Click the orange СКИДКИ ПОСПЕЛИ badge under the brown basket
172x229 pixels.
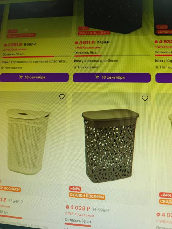(x=87, y=196)
